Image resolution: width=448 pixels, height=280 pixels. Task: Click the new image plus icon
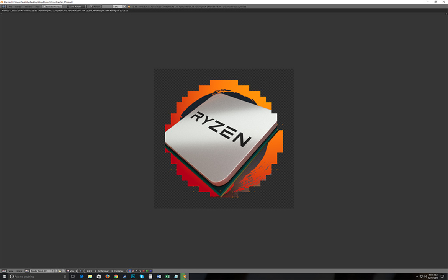(x=56, y=271)
